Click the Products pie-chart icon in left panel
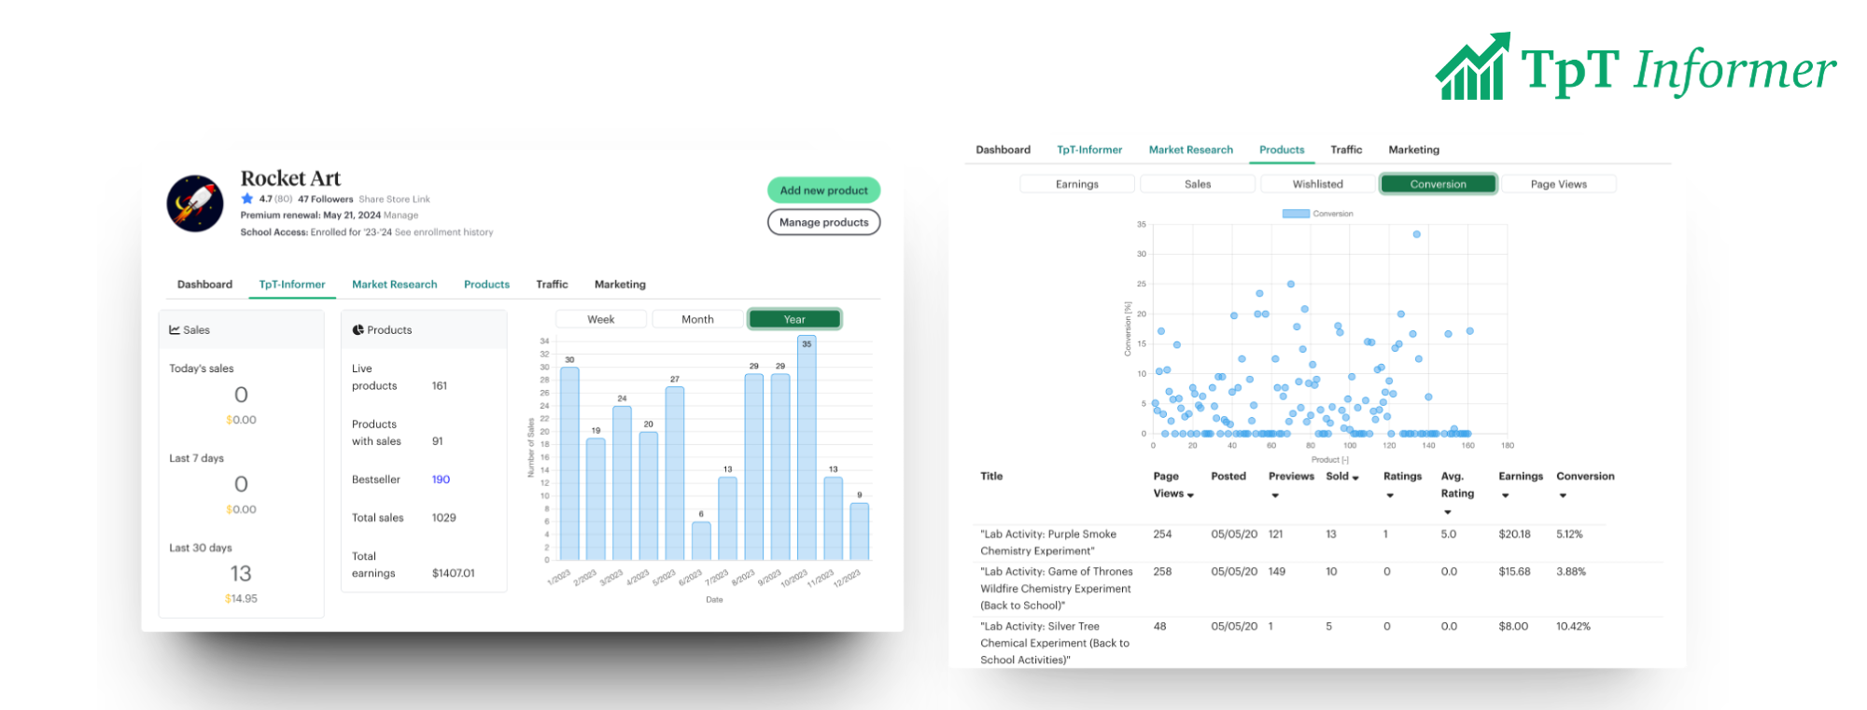 [x=358, y=329]
